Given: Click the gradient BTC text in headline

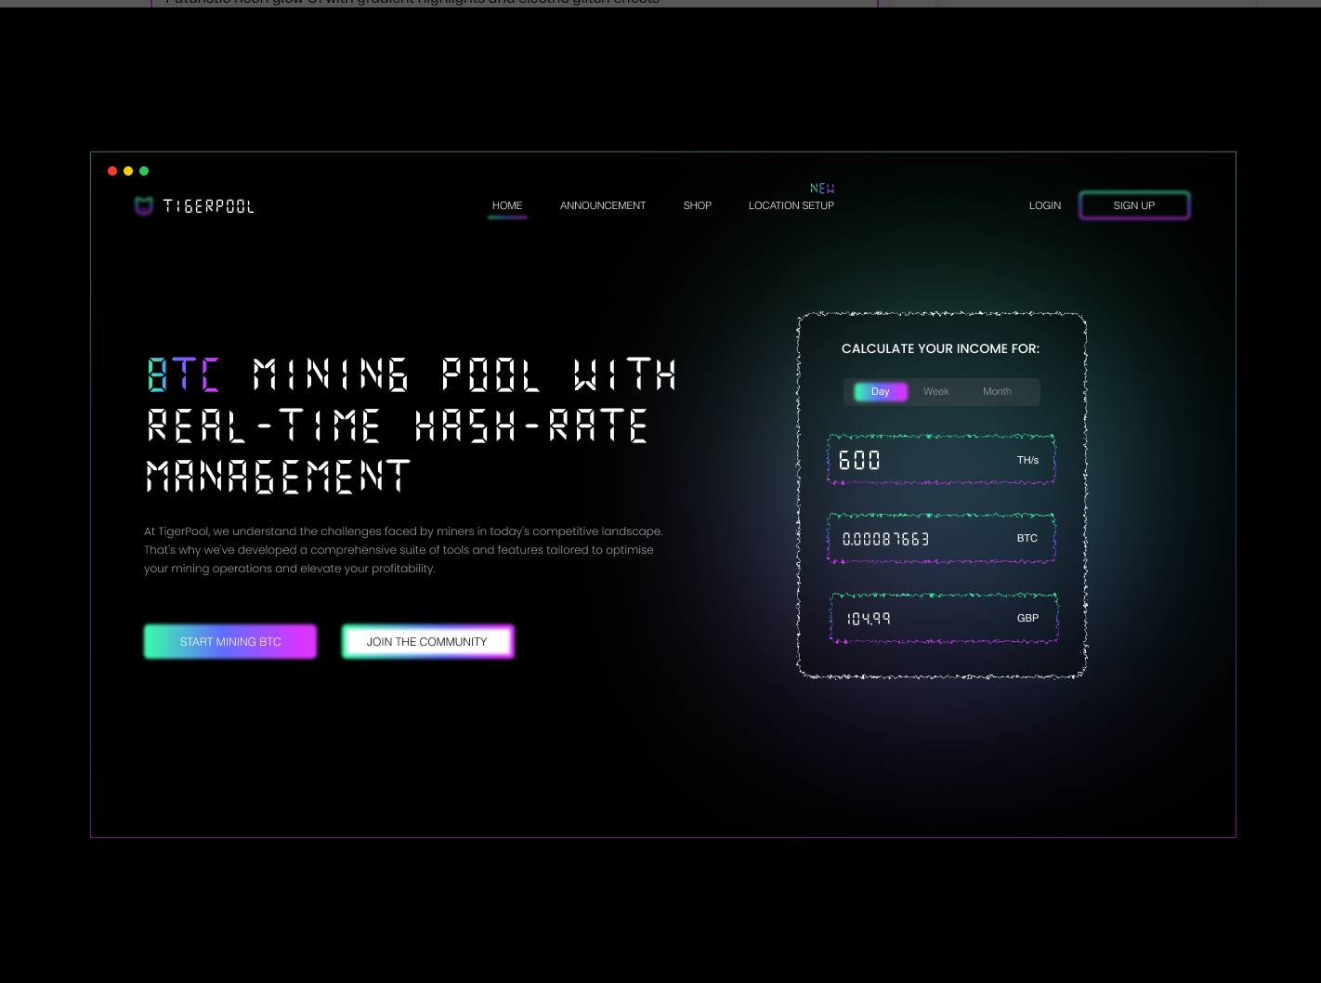Looking at the screenshot, I should (184, 374).
